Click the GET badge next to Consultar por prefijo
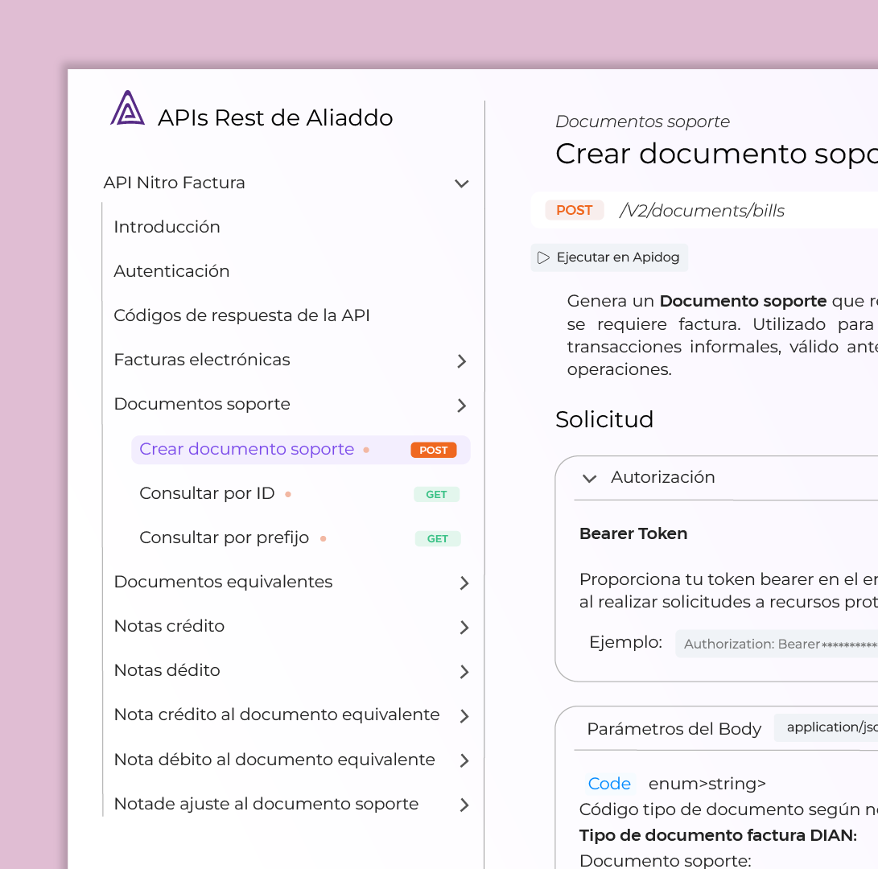The height and width of the screenshot is (869, 878). tap(438, 538)
